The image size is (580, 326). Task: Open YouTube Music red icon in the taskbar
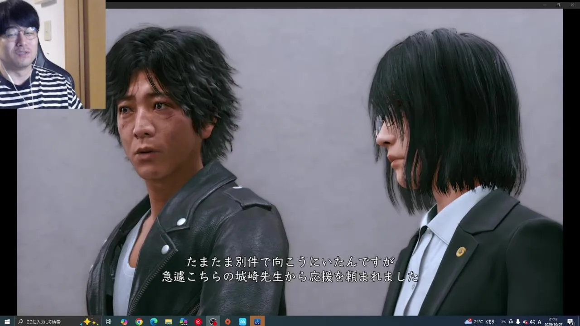(x=198, y=321)
